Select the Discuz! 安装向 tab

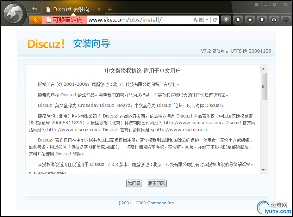pyautogui.click(x=71, y=10)
